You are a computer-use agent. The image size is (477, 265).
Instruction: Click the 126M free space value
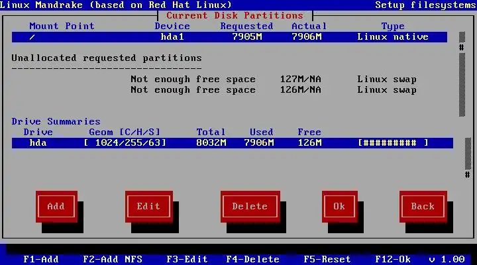pos(309,143)
